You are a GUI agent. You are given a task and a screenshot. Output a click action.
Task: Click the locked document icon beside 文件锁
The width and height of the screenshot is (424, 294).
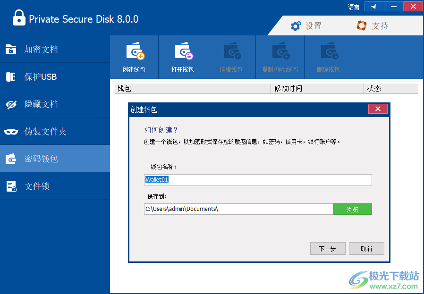pyautogui.click(x=11, y=186)
